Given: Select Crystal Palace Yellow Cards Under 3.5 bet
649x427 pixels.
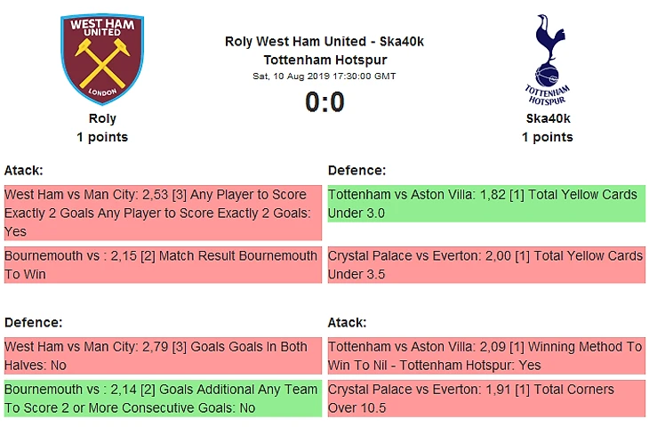Looking at the screenshot, I should point(486,265).
